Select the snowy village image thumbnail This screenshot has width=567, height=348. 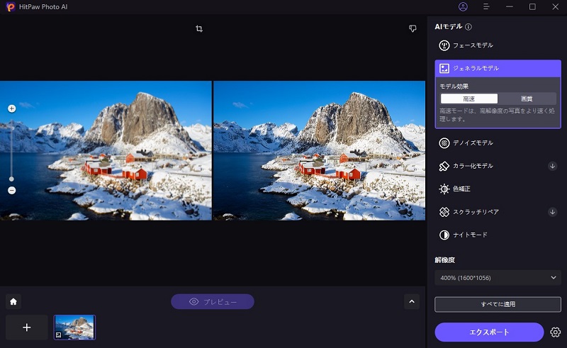pos(74,327)
